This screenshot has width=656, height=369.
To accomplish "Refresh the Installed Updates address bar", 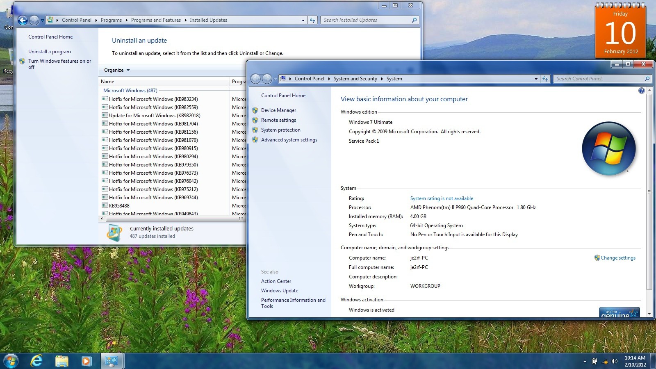I will [x=312, y=20].
